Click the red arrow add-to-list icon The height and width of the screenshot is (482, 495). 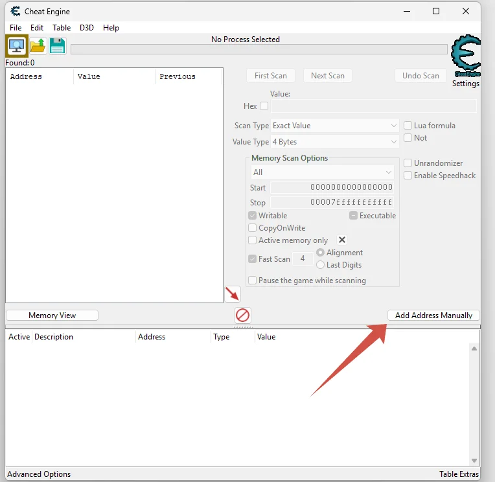(233, 294)
